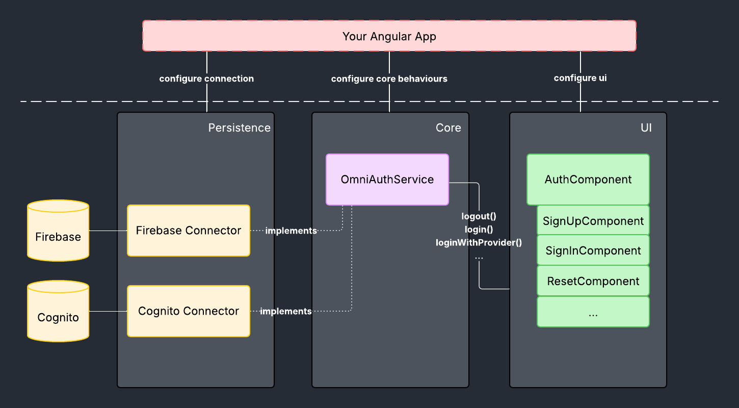Click the SignUpComponent block
The width and height of the screenshot is (739, 408).
point(593,221)
